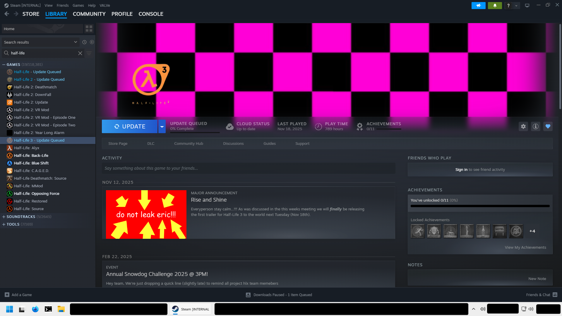Toggle Big Picture mode monitor icon

527,6
